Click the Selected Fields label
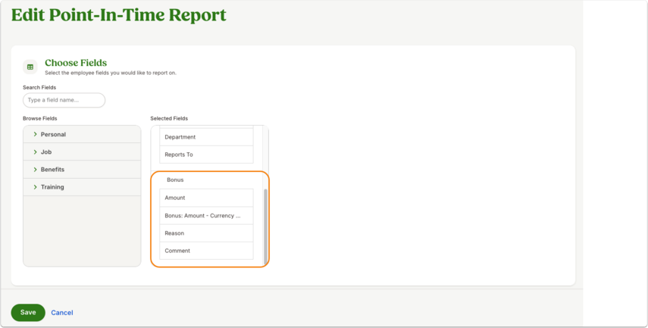The height and width of the screenshot is (328, 648). (169, 119)
